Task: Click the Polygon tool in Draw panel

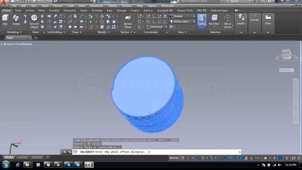Action: click(70, 27)
